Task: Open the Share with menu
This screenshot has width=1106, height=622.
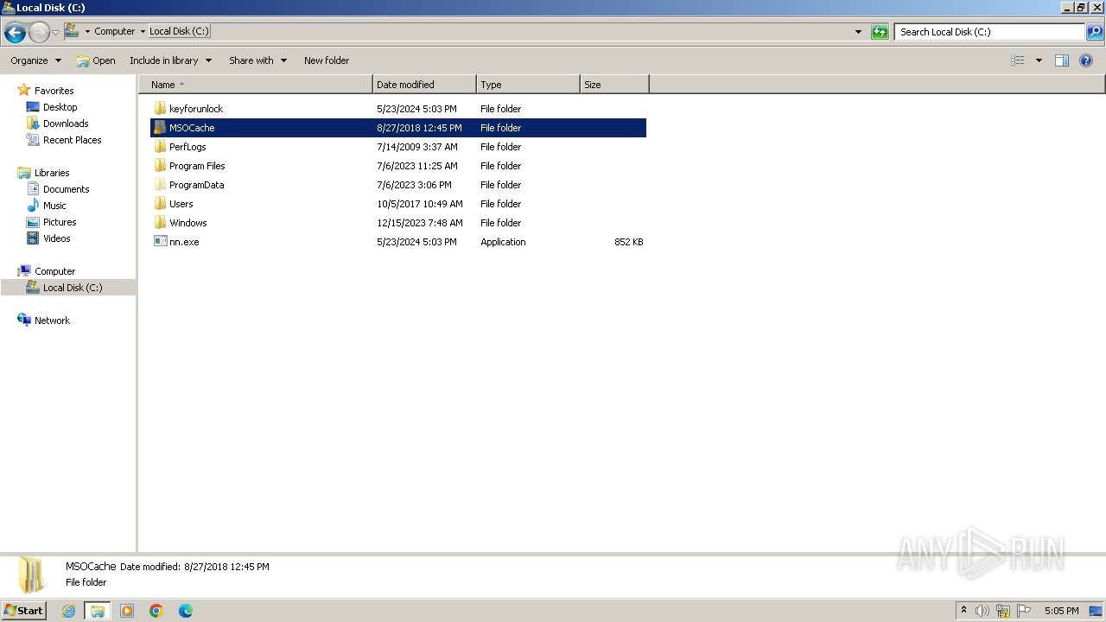Action: pyautogui.click(x=257, y=60)
